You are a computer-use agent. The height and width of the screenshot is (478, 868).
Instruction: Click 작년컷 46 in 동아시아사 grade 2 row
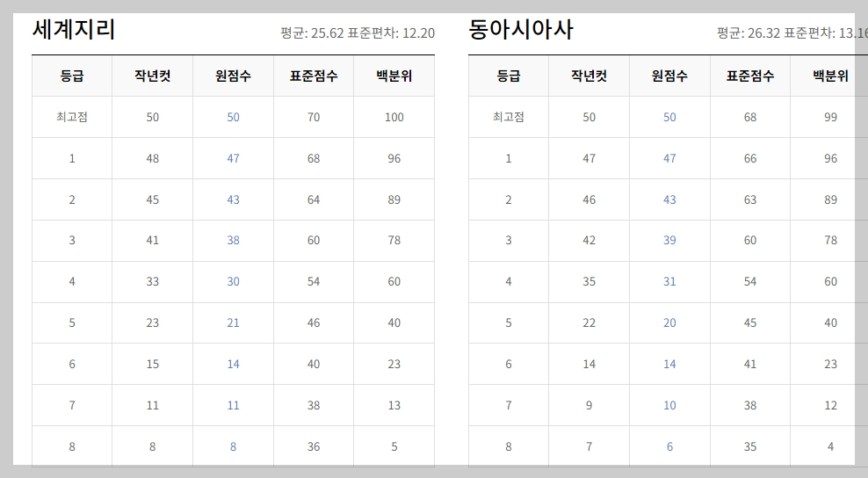tap(589, 200)
